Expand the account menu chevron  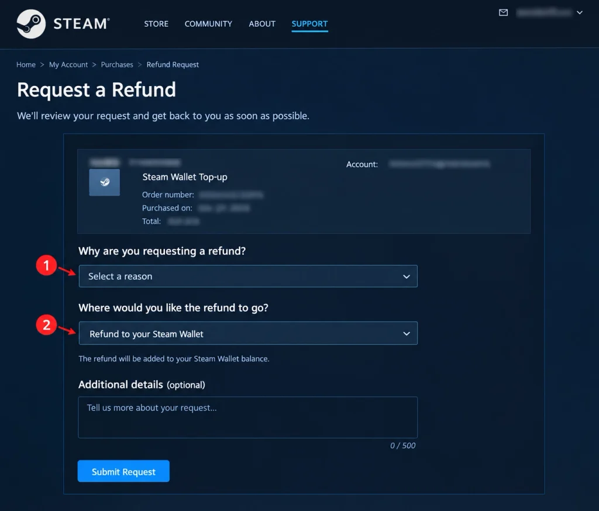[x=580, y=13]
